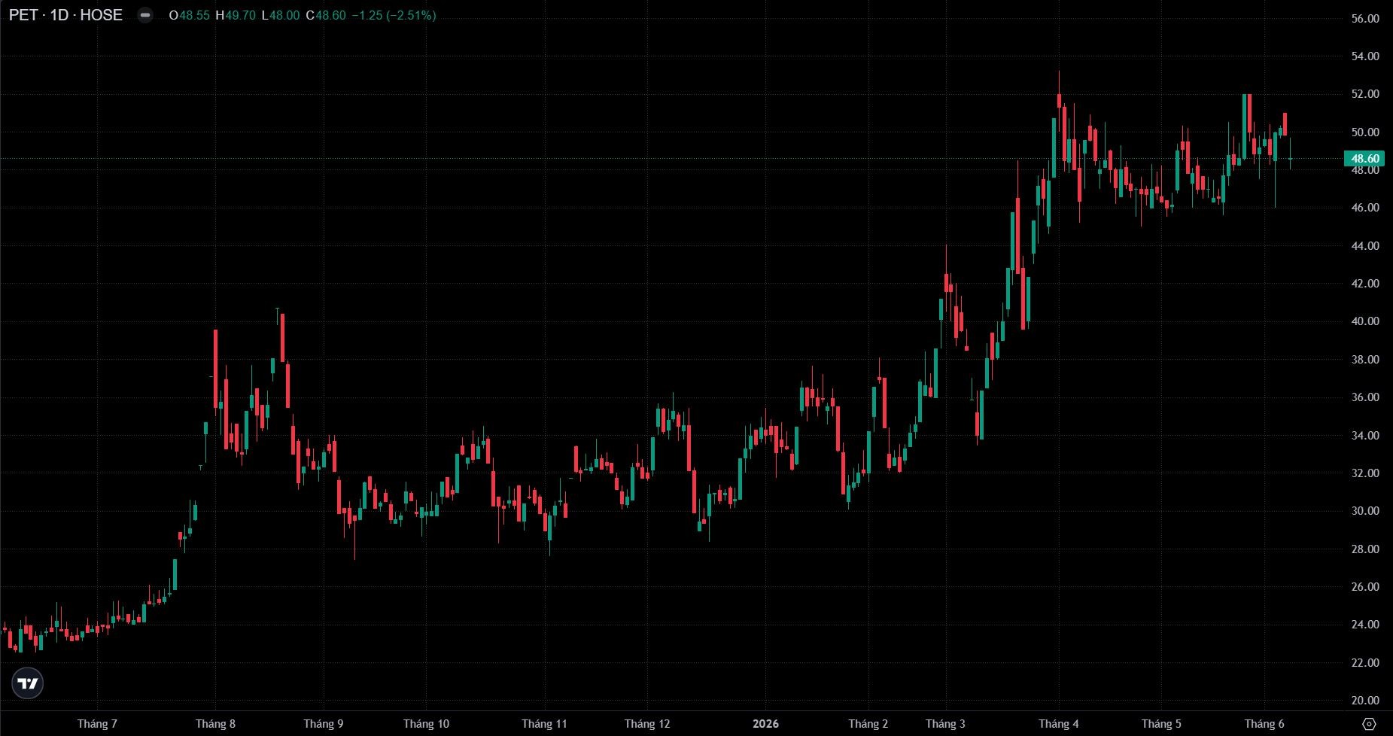The width and height of the screenshot is (1393, 736).
Task: Click the Tháng 12 time axis label
Action: coord(647,724)
